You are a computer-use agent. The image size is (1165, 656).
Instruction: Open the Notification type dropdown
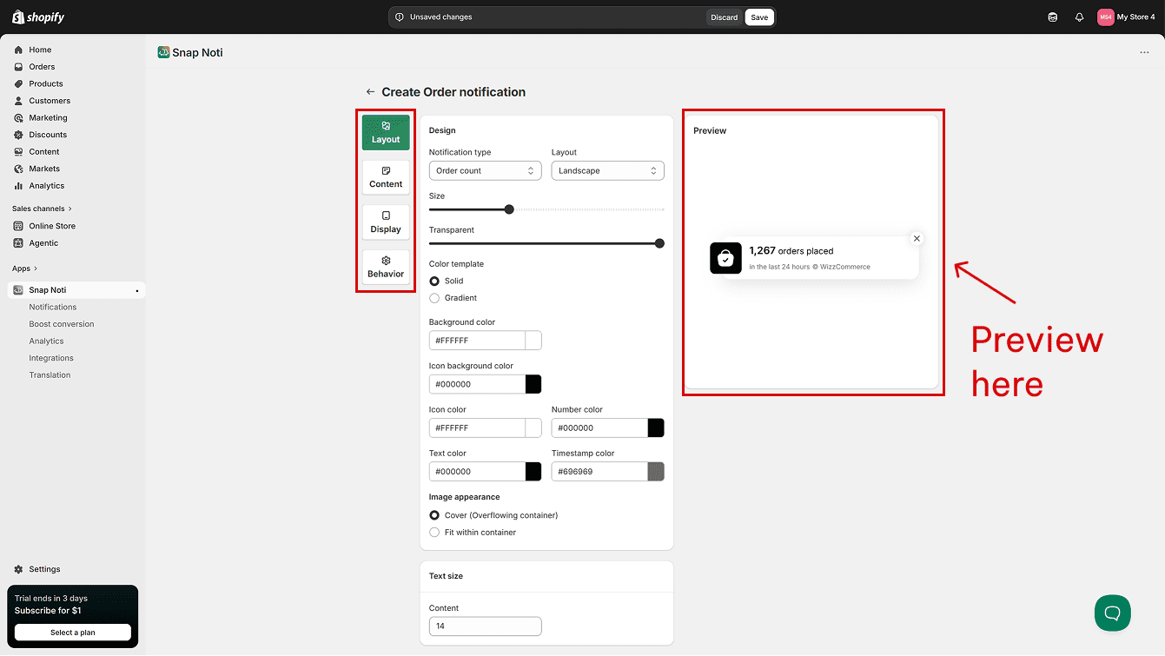tap(486, 170)
